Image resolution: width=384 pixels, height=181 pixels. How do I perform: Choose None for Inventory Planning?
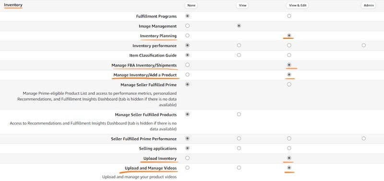(187, 35)
